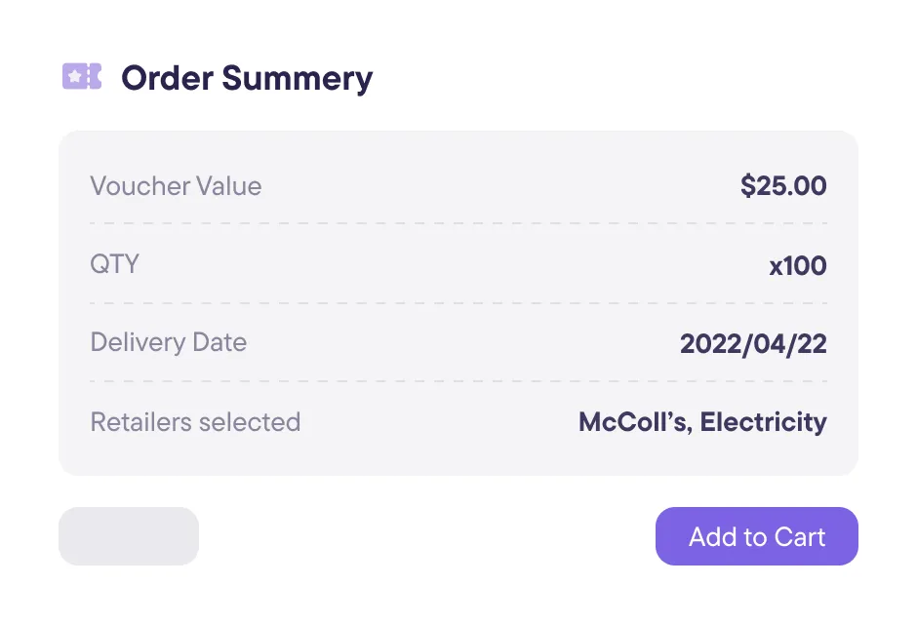
Task: Click the dashed divider under Voucher Value
Action: 458,223
